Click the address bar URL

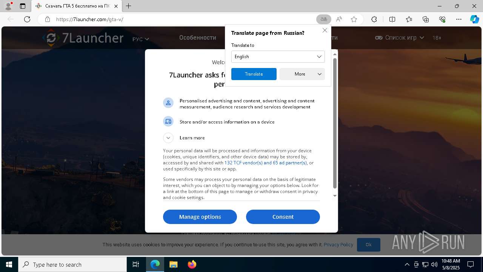pos(90,19)
